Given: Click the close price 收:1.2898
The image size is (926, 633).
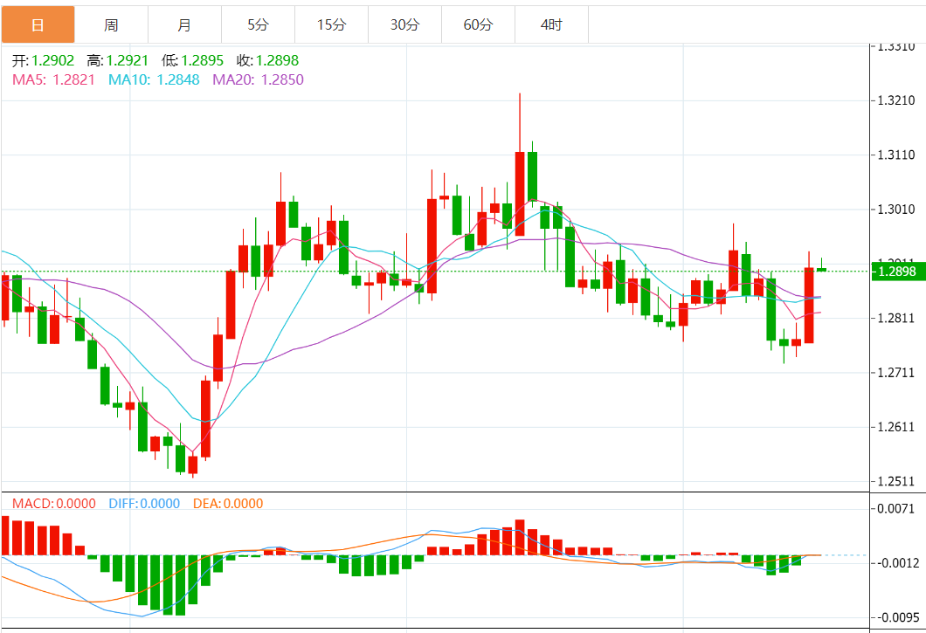Looking at the screenshot, I should click(x=267, y=60).
